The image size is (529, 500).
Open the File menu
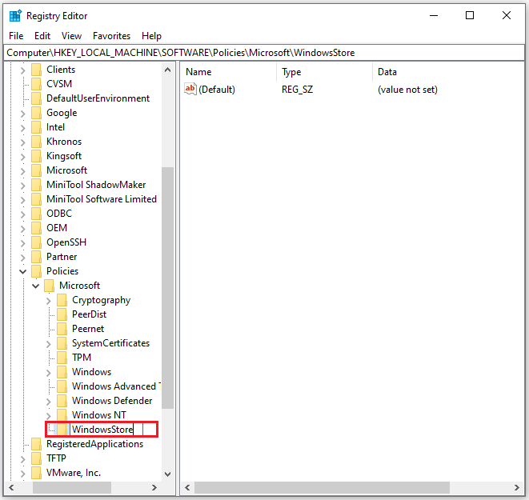tap(16, 36)
